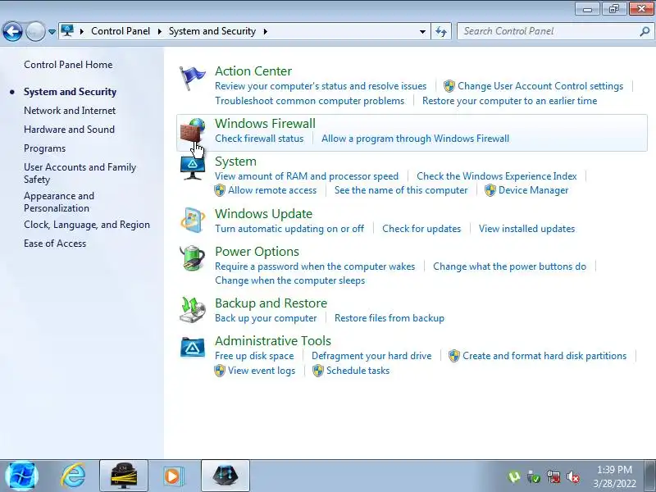Click Defragment your hard drive
The width and height of the screenshot is (656, 492).
tap(371, 356)
